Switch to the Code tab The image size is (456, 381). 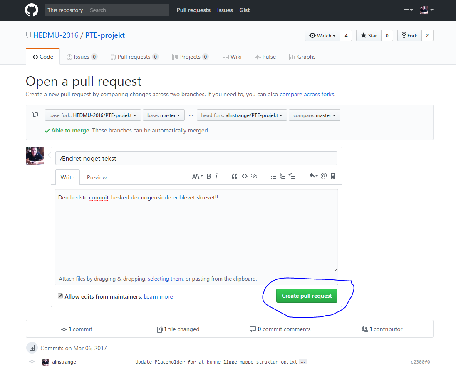pyautogui.click(x=43, y=57)
